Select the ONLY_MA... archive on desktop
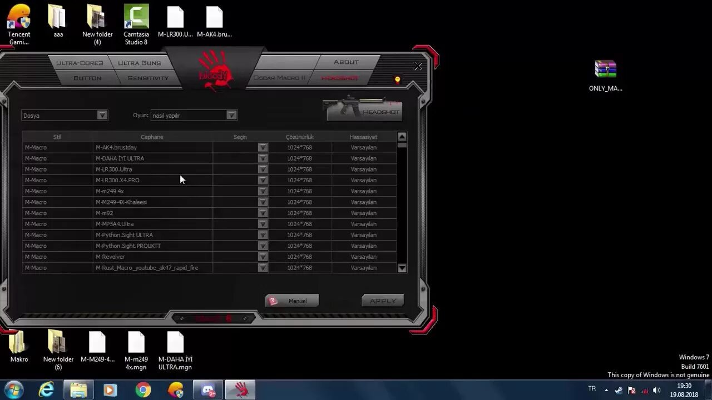Image resolution: width=712 pixels, height=400 pixels. [606, 76]
